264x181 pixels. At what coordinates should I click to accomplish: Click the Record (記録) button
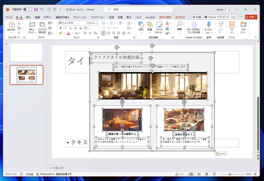pos(197,17)
